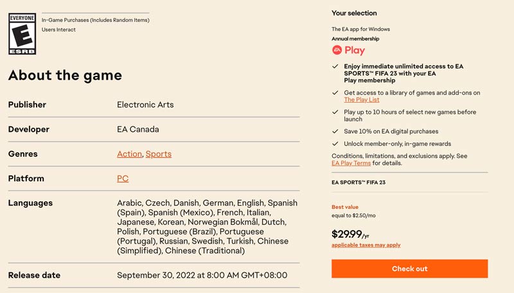
Task: Open the EA Play Terms link
Action: coord(351,163)
